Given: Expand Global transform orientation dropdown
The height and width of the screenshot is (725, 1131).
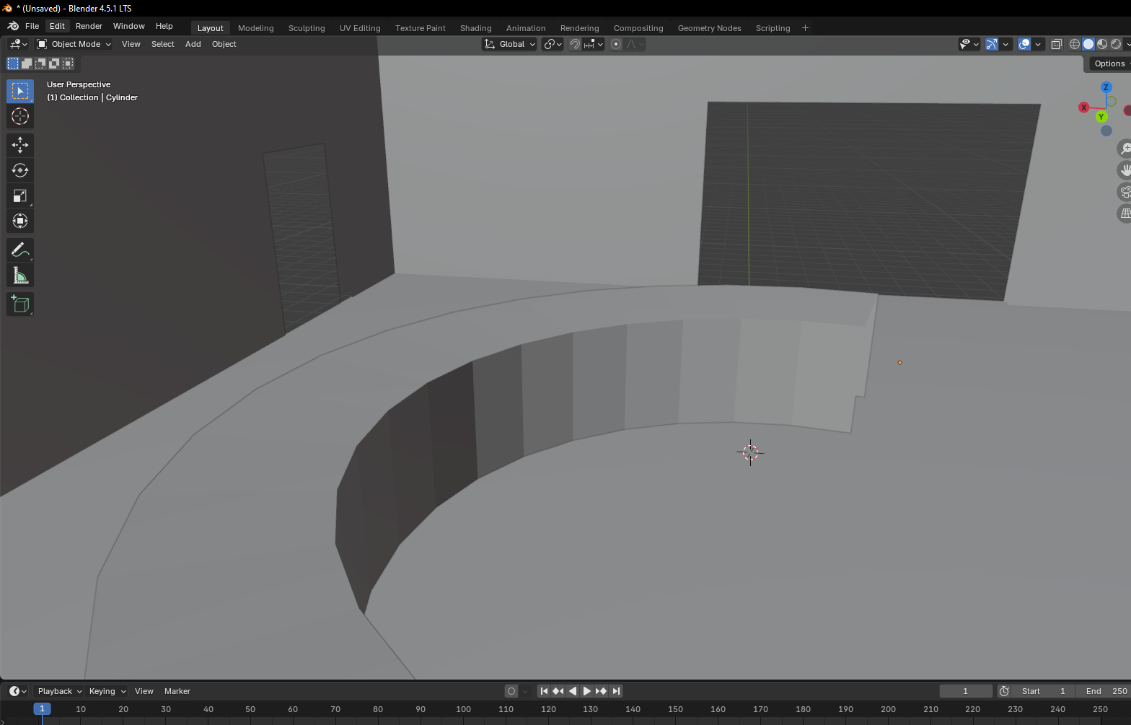Looking at the screenshot, I should [510, 44].
